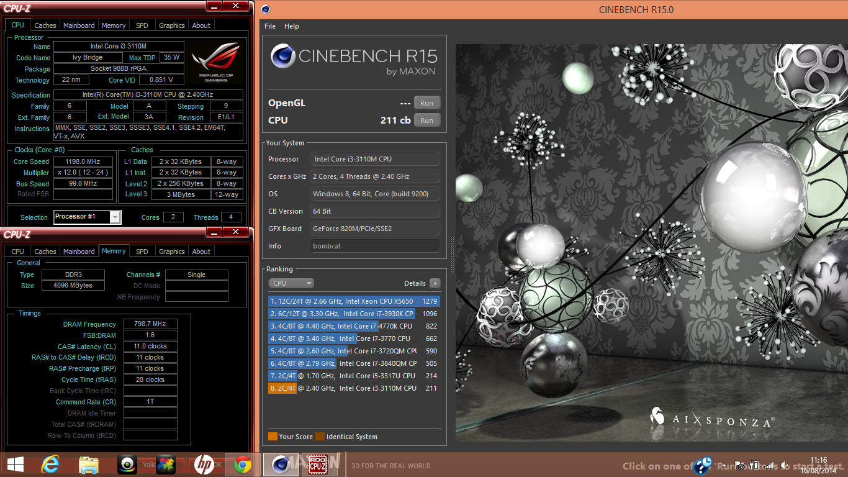Open the colorful puzzle taskbar icon
848x477 pixels.
point(166,464)
